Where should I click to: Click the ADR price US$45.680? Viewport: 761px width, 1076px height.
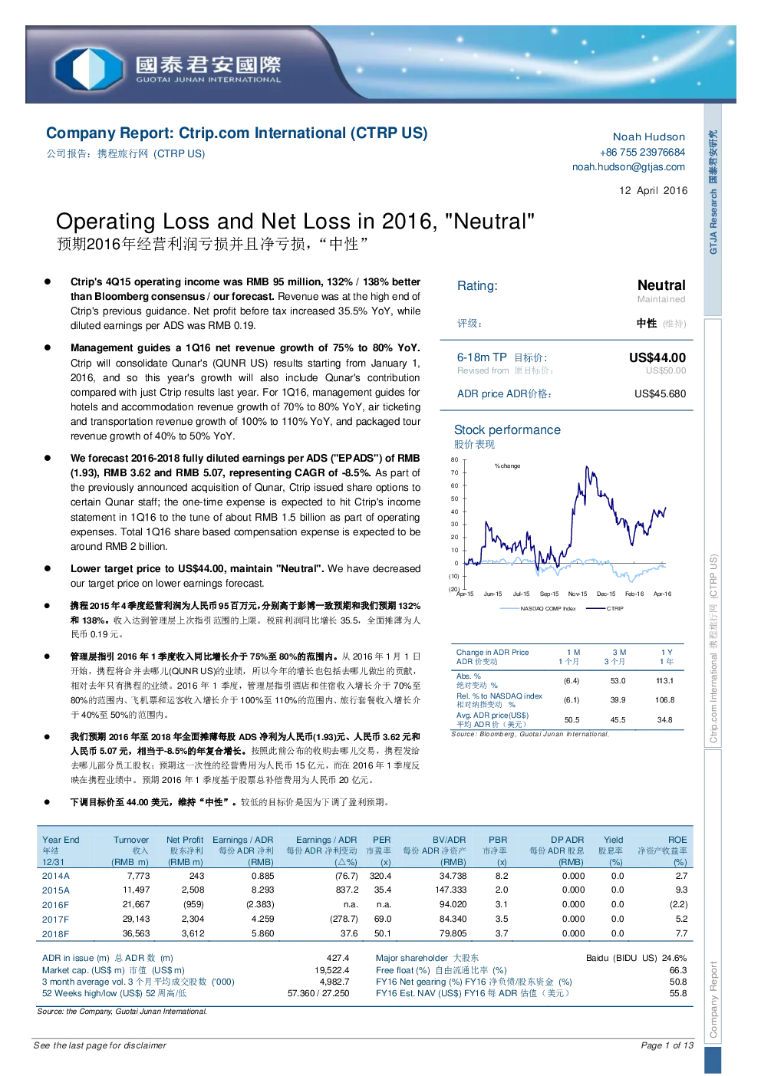point(660,393)
